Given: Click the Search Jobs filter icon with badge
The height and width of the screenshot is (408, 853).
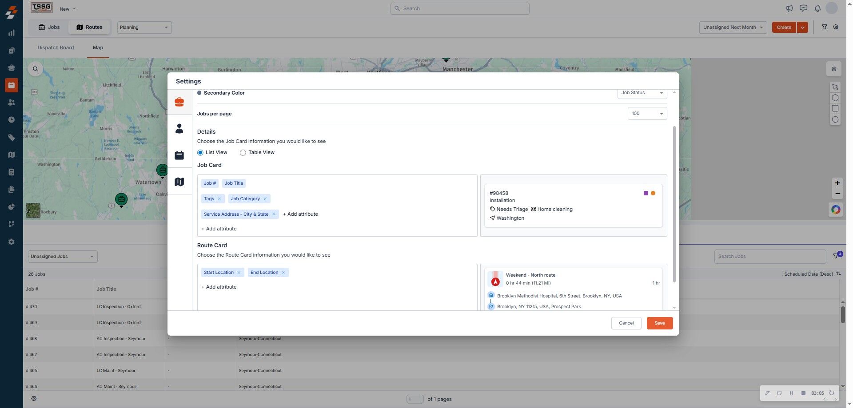Looking at the screenshot, I should (x=837, y=256).
